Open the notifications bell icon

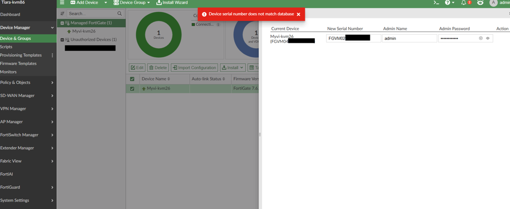coord(464,3)
